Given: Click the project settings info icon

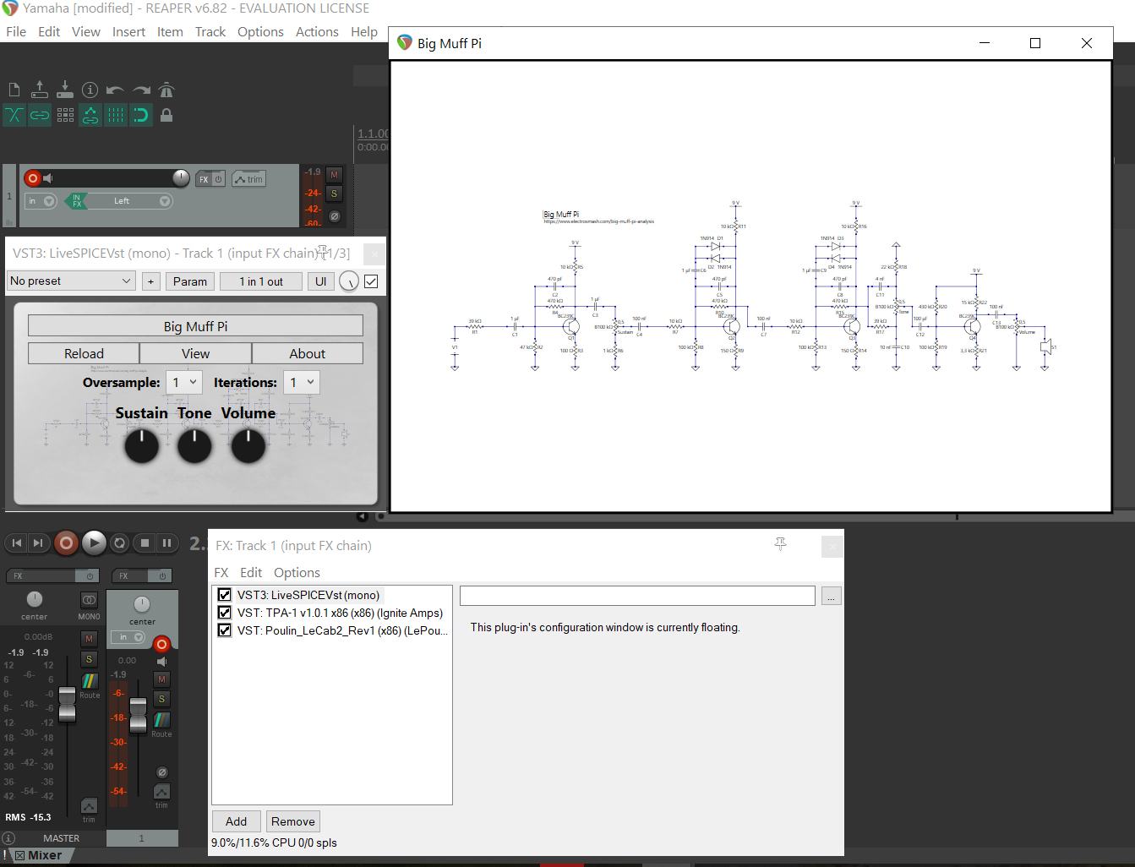Looking at the screenshot, I should click(x=90, y=90).
